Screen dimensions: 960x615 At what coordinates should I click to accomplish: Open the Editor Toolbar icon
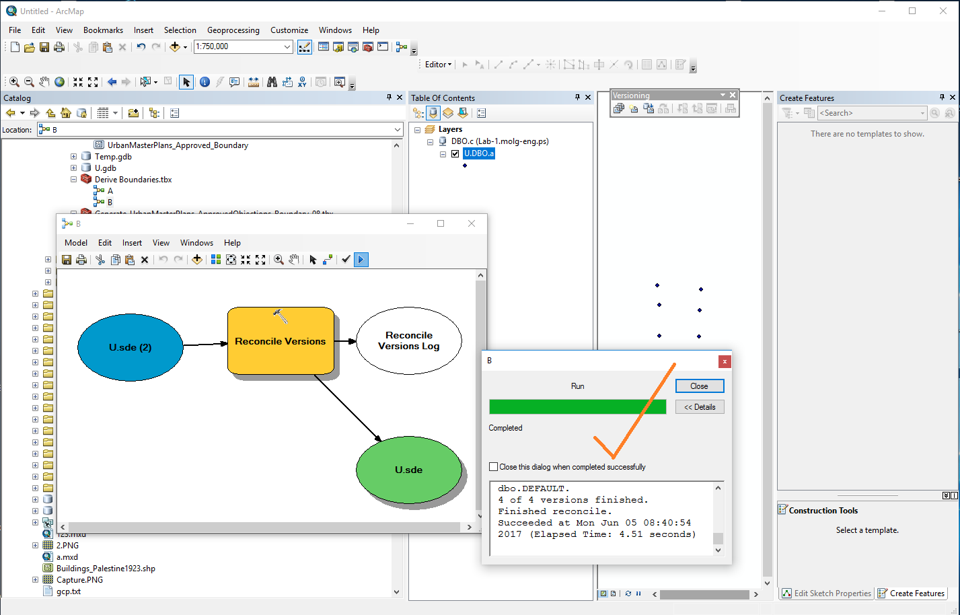coord(305,47)
